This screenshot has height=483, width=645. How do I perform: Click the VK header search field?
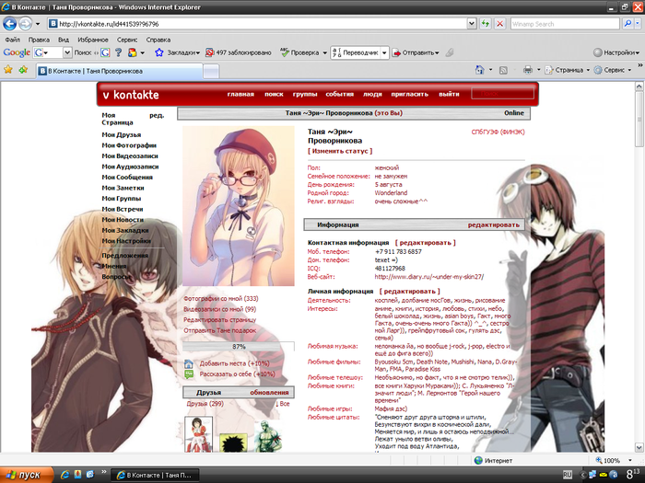click(503, 94)
